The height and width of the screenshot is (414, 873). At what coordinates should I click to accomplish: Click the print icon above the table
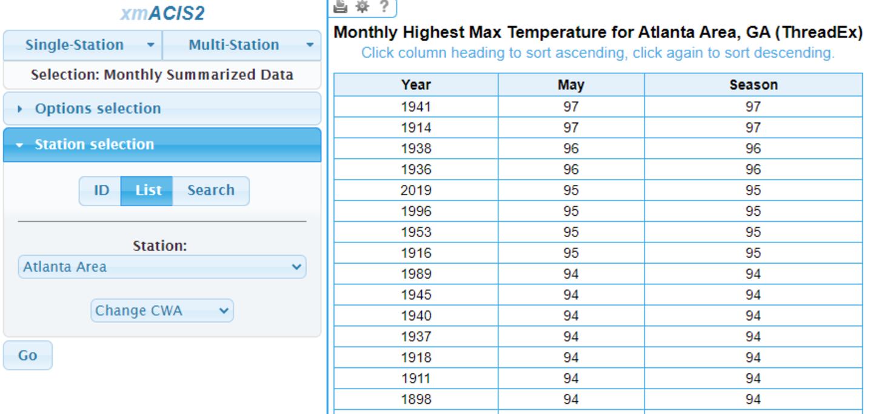click(x=341, y=6)
